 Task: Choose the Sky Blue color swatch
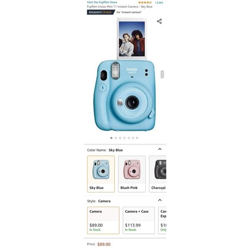point(101,174)
